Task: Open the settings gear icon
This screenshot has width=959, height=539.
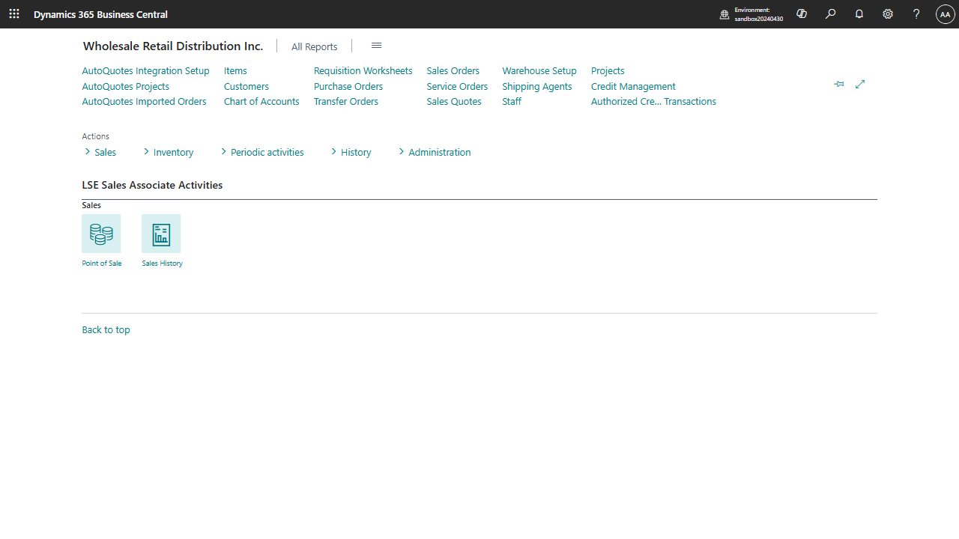Action: (888, 14)
